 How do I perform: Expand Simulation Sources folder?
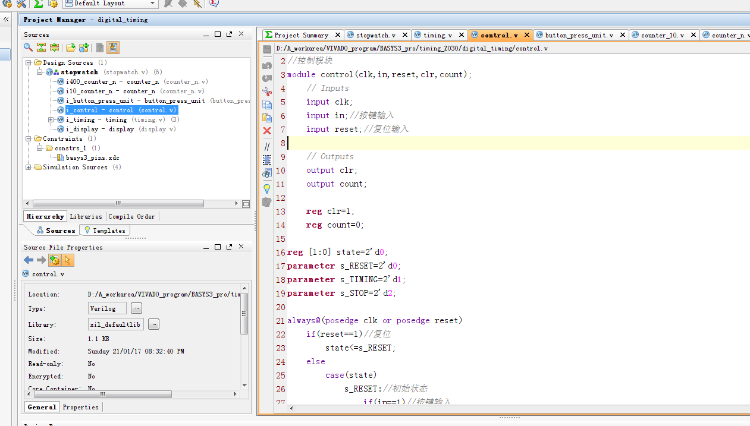coord(29,168)
